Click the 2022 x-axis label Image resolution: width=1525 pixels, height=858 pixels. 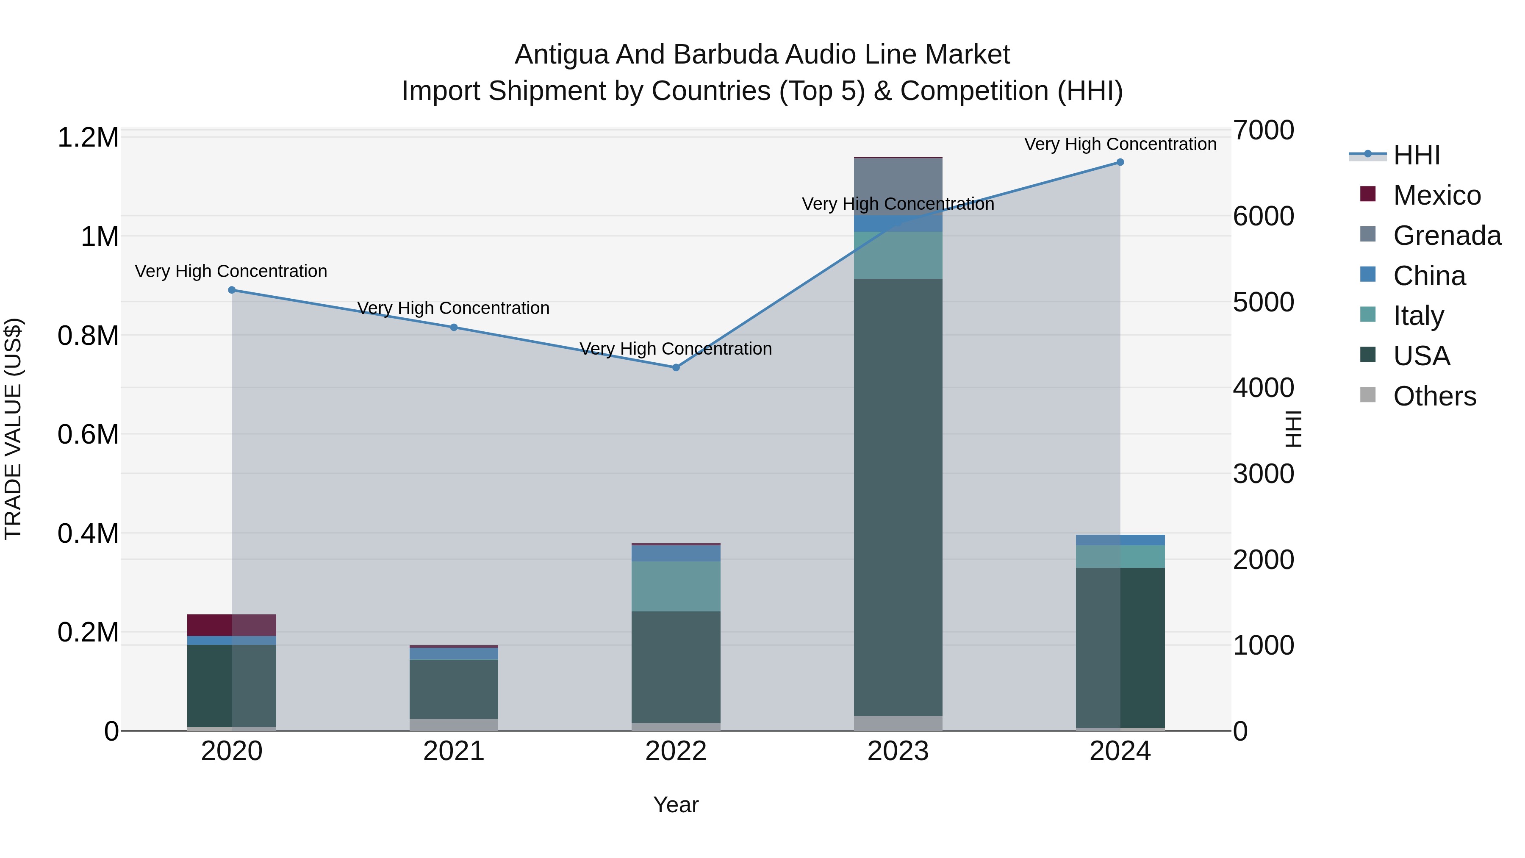676,751
